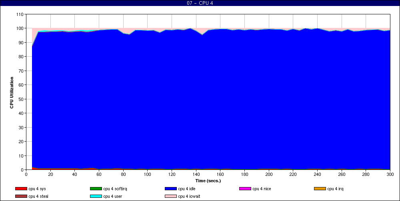Click the magenta cpu 4 nice legend swatch
The image size is (400, 201).
point(245,189)
